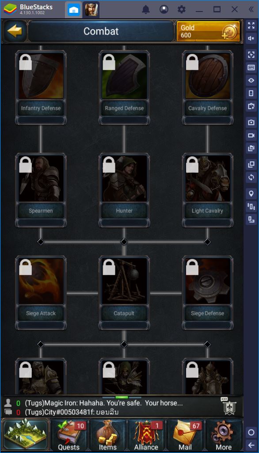Image resolution: width=259 pixels, height=453 pixels.
Task: Open the world map icon in bottom bar
Action: (26, 434)
